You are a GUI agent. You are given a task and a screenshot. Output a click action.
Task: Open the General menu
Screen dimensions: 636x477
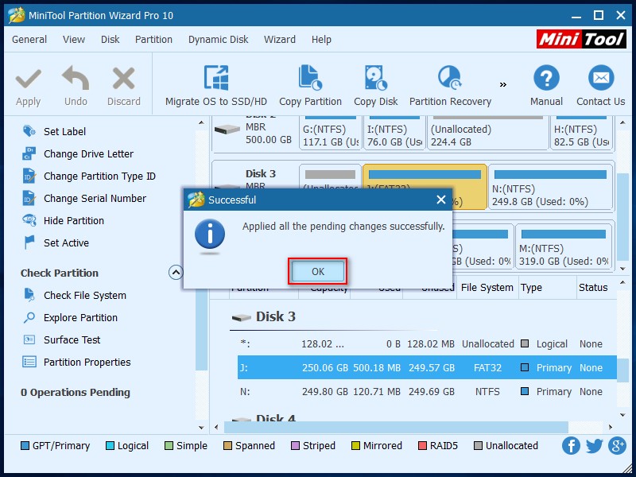[x=29, y=39]
